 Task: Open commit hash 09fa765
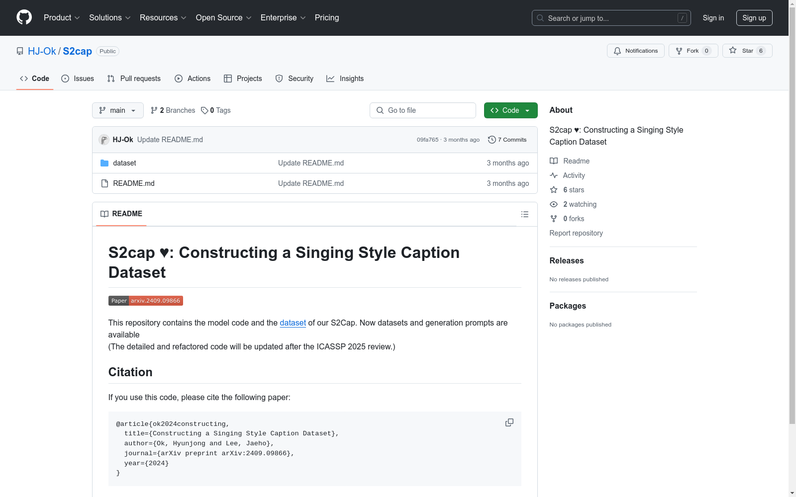point(428,140)
